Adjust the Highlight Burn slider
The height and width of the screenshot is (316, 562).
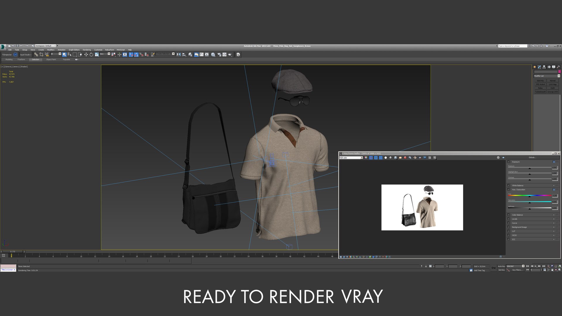(530, 174)
